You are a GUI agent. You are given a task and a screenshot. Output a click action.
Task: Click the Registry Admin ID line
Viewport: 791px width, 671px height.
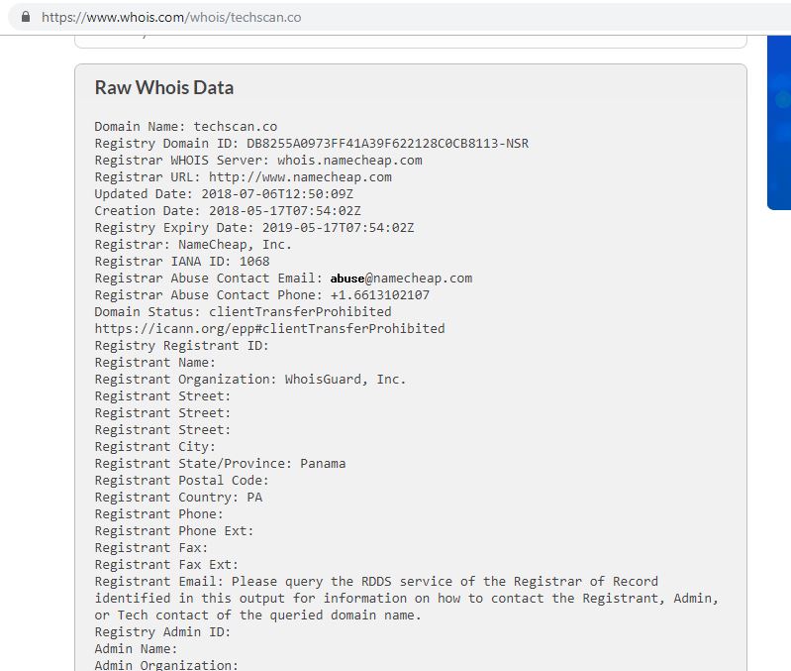162,632
